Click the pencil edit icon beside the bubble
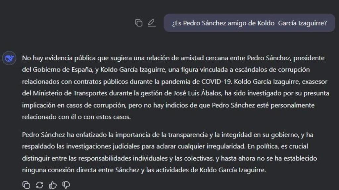 click(152, 23)
